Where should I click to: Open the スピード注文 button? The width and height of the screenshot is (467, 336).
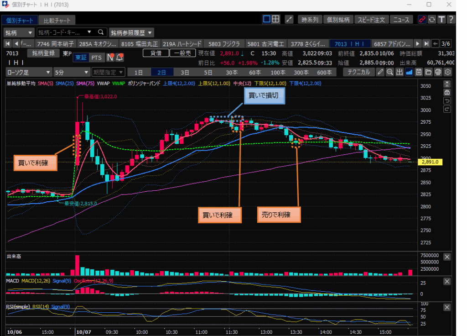371,20
